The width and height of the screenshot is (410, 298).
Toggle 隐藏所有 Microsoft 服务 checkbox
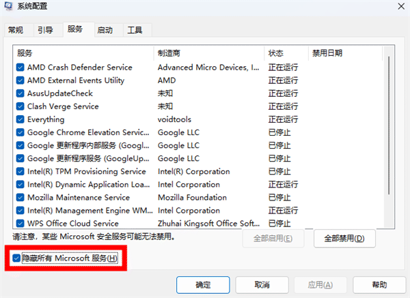click(x=16, y=258)
